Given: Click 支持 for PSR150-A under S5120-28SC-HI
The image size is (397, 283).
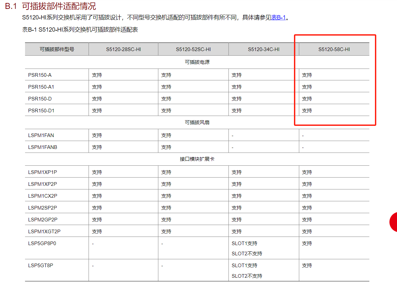Looking at the screenshot, I should point(97,75).
